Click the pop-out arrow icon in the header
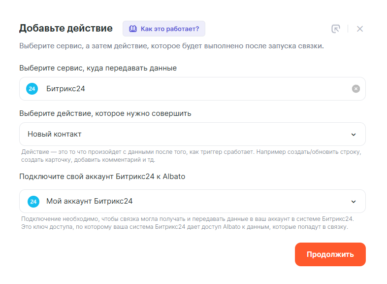Viewport: 387px width, 284px height. [336, 29]
